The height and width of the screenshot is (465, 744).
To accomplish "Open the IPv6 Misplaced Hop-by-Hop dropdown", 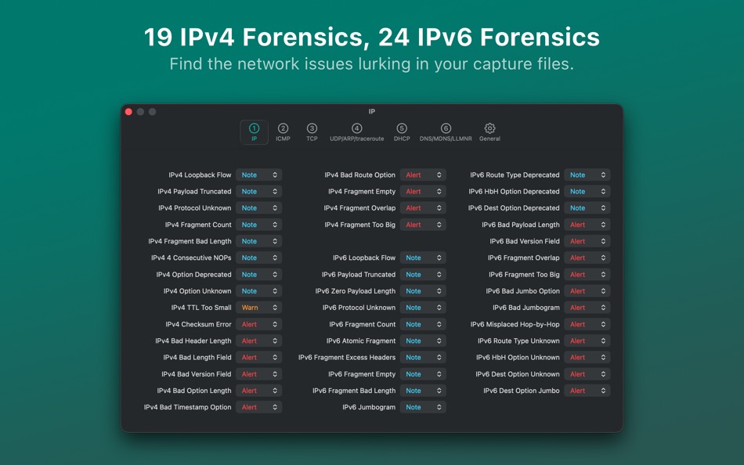I will [x=587, y=324].
